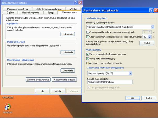Switch to the Sprzęt tab
Image resolution: width=158 pixels, height=118 pixels.
(50, 13)
